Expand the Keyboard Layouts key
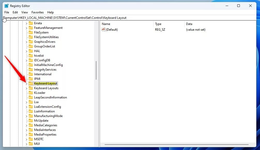The image size is (260, 150). click(x=27, y=88)
